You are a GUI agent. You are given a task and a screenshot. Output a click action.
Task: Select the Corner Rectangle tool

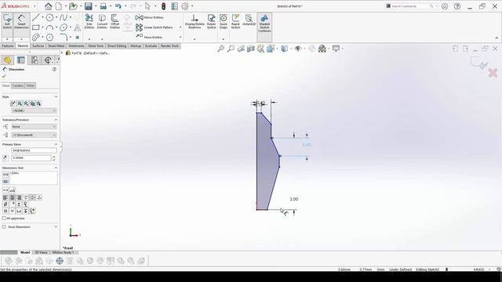coord(36,27)
